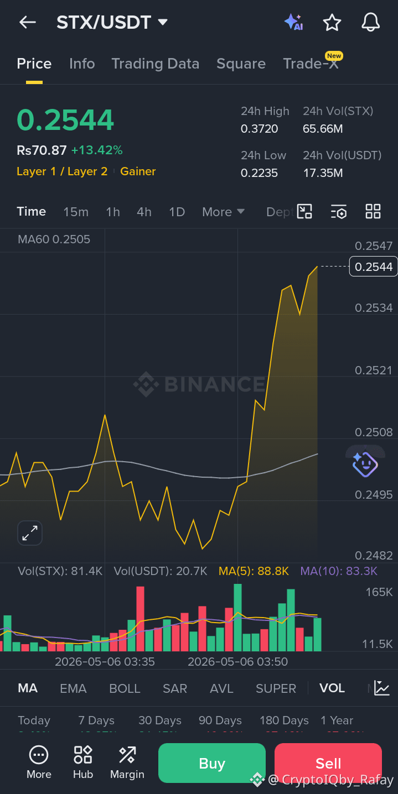Open the Square tab
This screenshot has width=398, height=794.
coord(241,64)
